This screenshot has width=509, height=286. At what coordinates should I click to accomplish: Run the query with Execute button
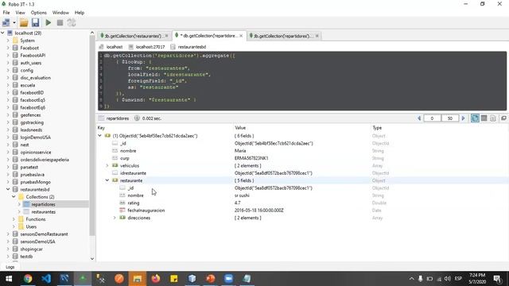tap(49, 23)
